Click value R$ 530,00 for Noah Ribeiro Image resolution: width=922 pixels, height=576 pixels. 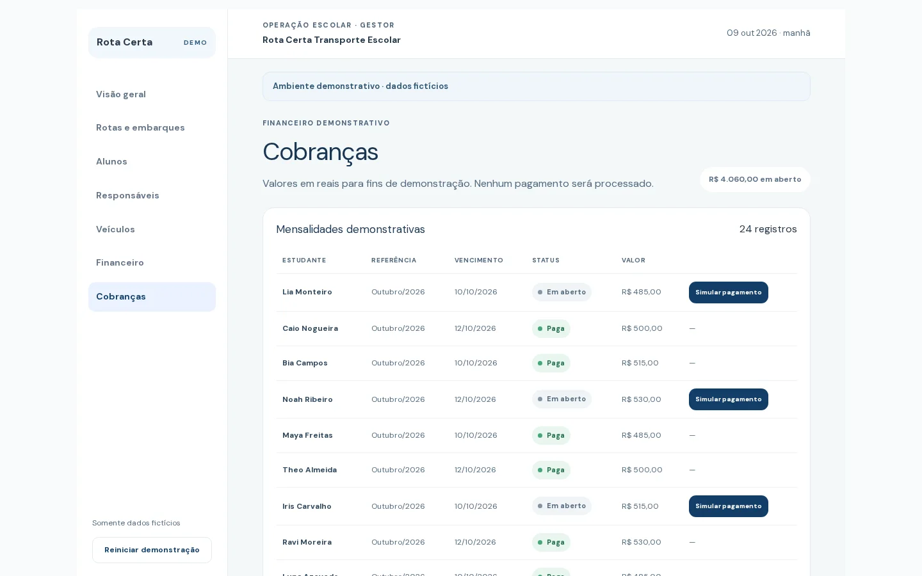tap(641, 399)
